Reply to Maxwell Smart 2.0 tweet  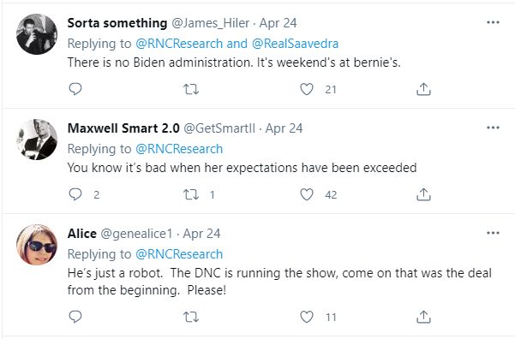(75, 194)
